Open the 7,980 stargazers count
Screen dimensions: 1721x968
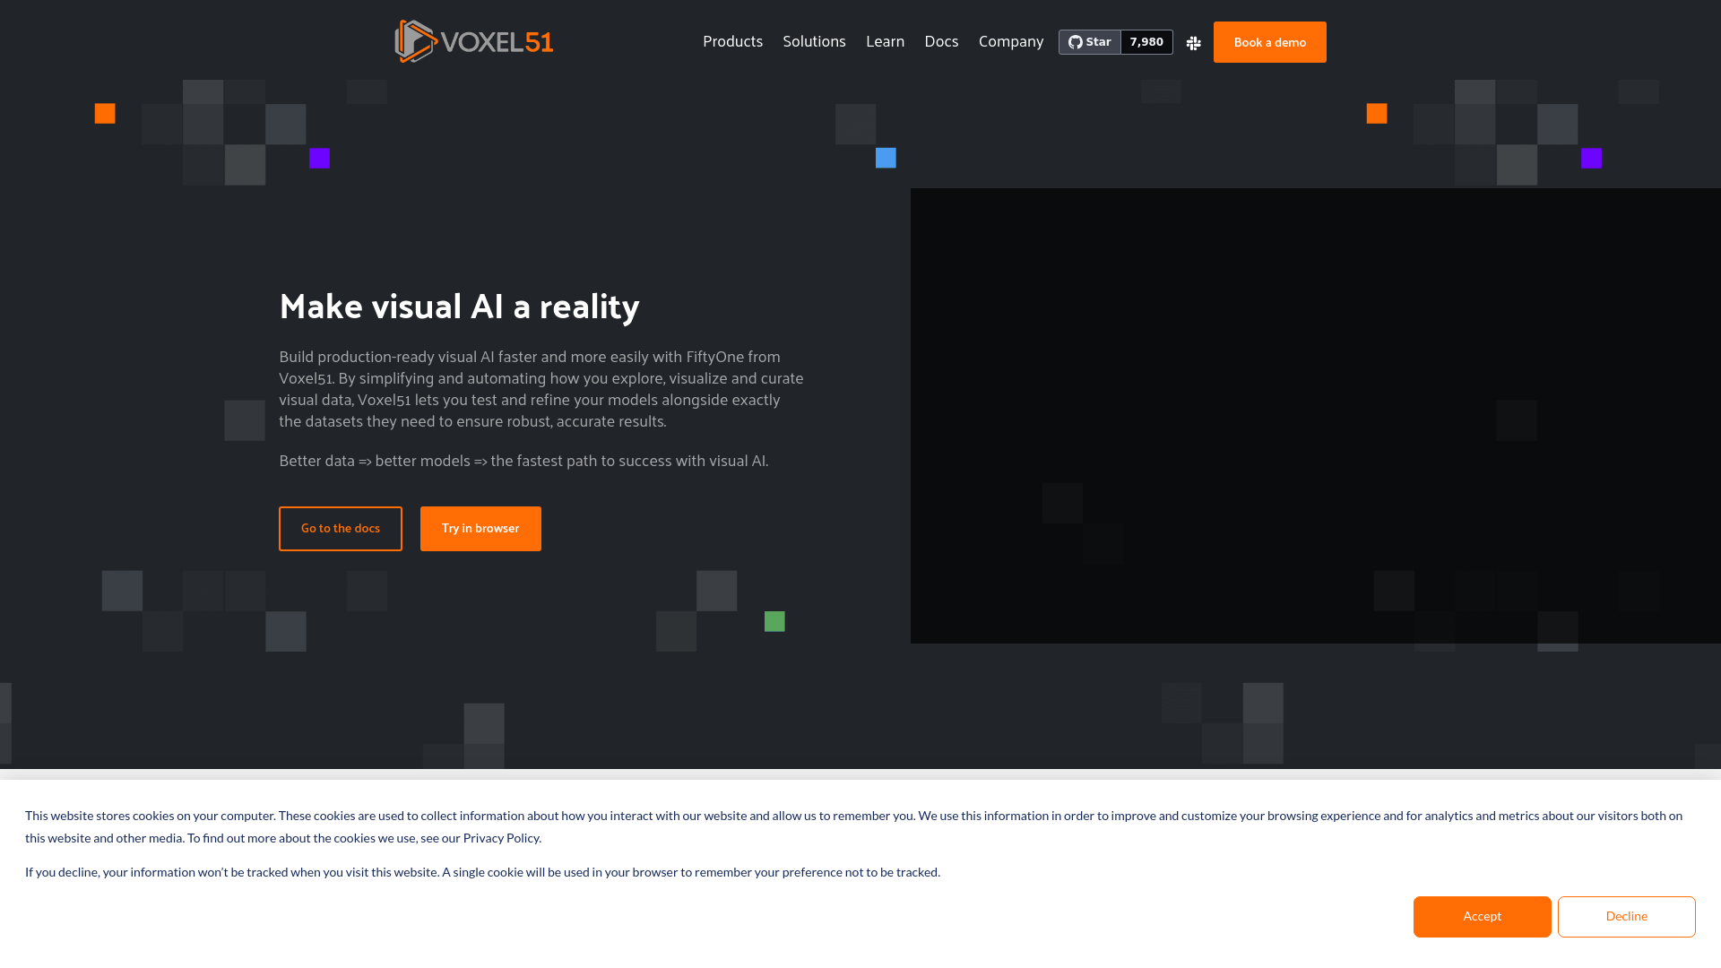[x=1146, y=42]
